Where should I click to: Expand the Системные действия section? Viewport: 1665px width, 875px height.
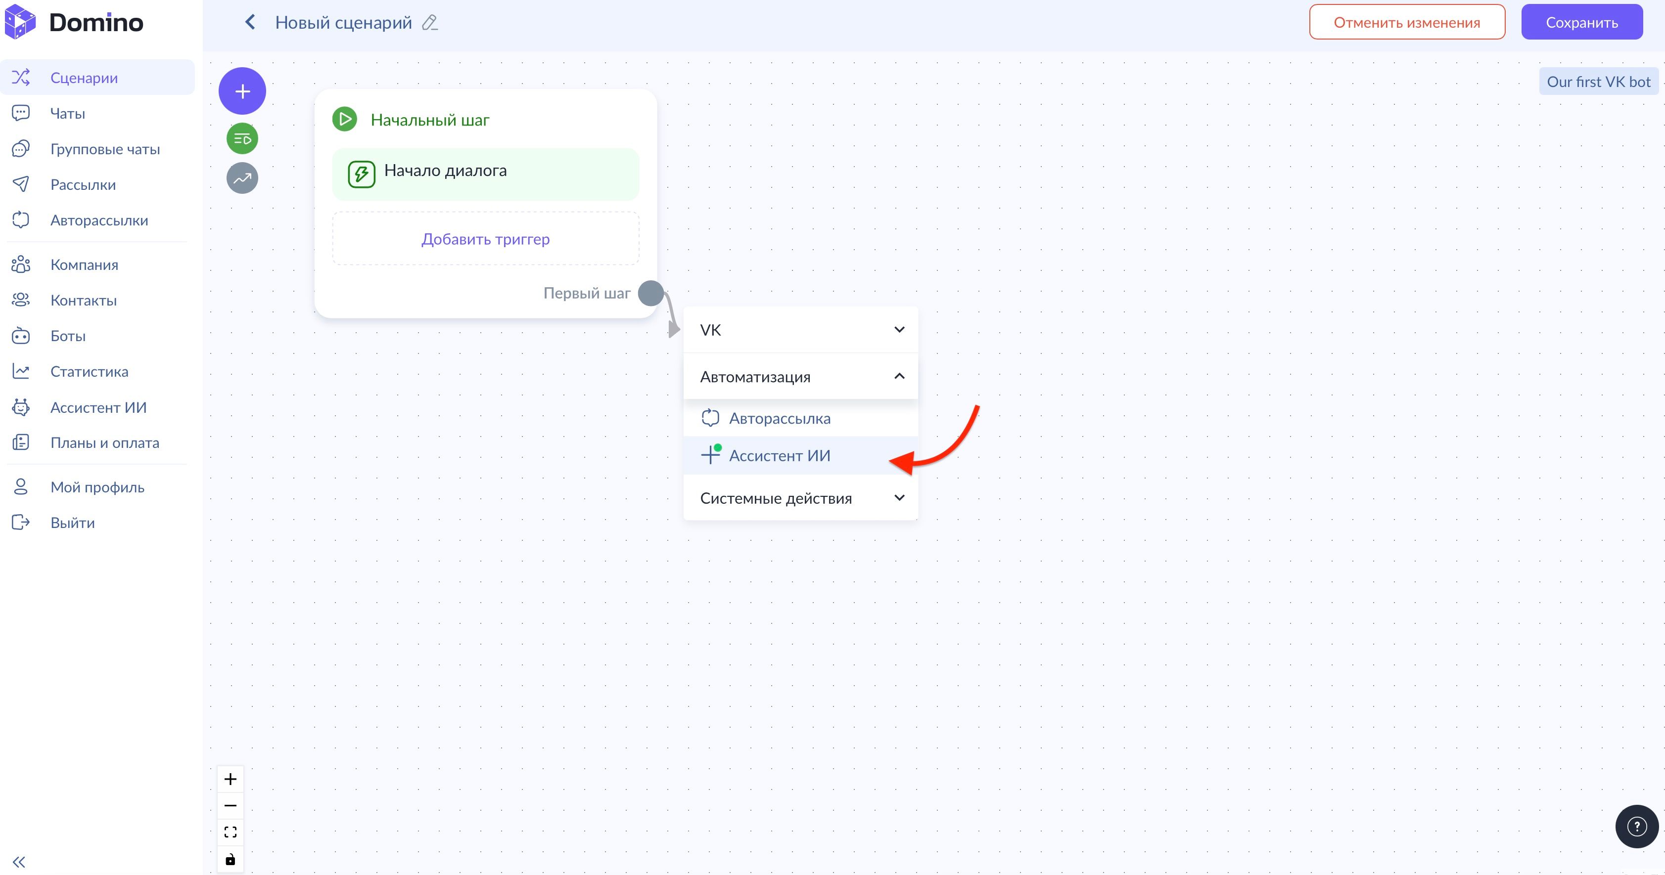[x=800, y=498]
